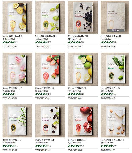The image size is (132, 153).
Task: Open the black berry mask product image
Action: coord(50,121)
